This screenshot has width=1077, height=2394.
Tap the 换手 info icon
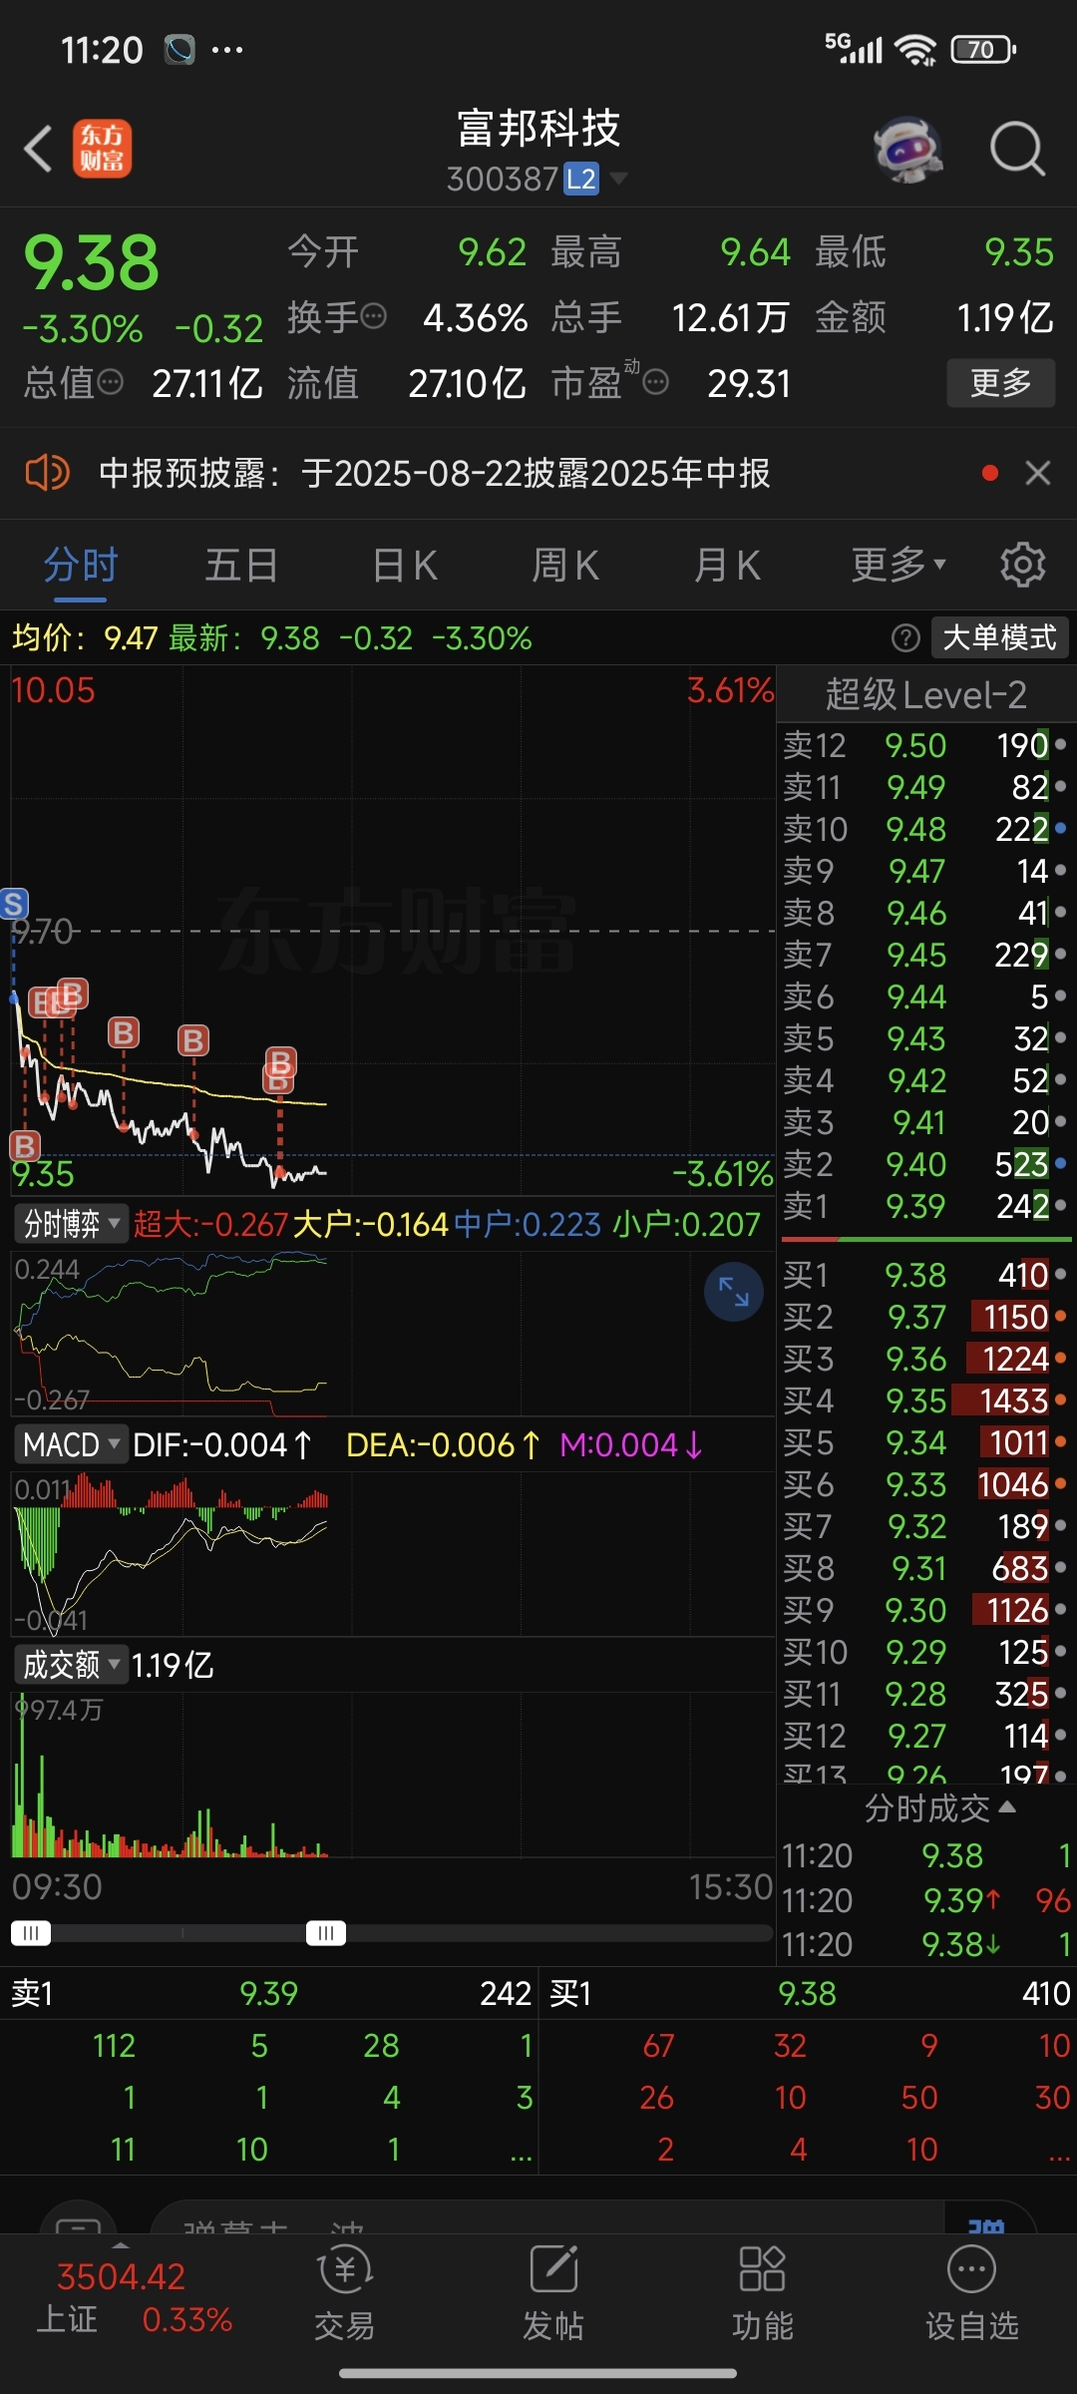[373, 317]
